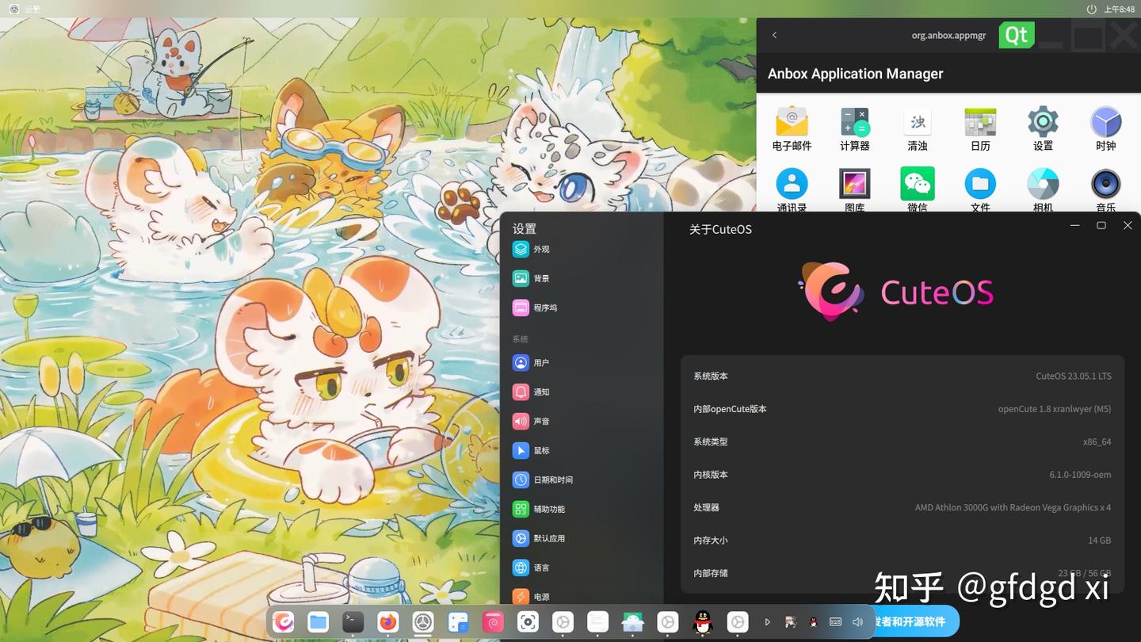Launch Firefox from the dock
The height and width of the screenshot is (642, 1141).
pyautogui.click(x=387, y=621)
